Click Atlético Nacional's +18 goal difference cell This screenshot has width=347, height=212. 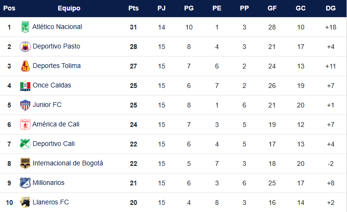click(x=330, y=27)
